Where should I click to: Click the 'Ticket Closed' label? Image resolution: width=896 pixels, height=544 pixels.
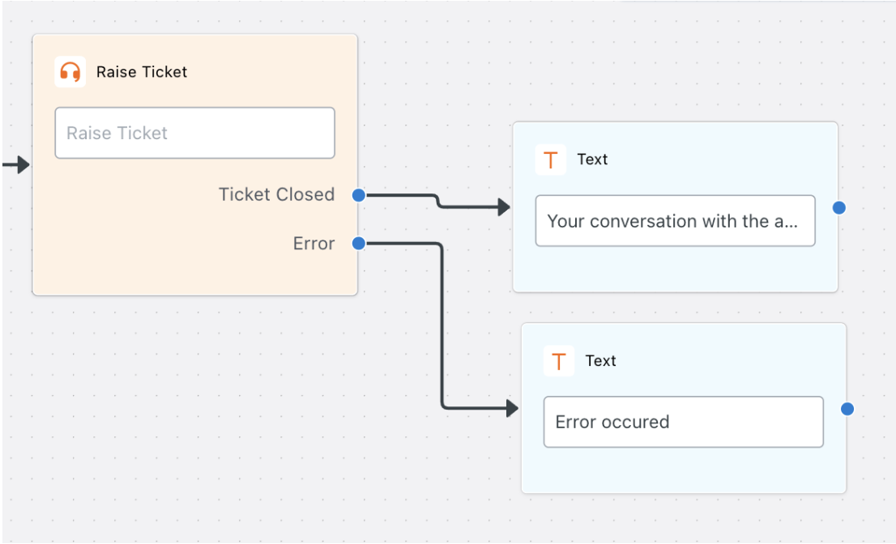(x=276, y=194)
